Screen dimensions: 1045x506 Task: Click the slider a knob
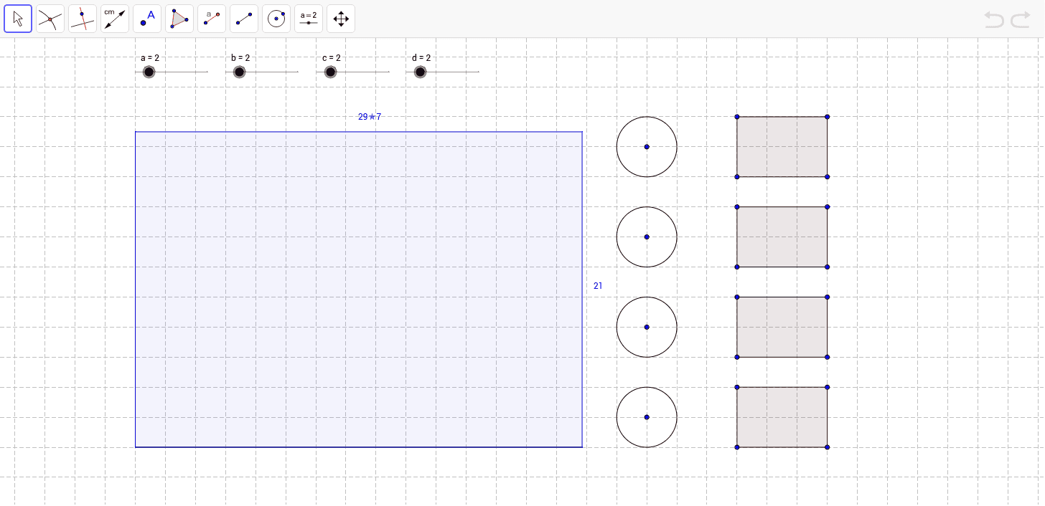149,72
